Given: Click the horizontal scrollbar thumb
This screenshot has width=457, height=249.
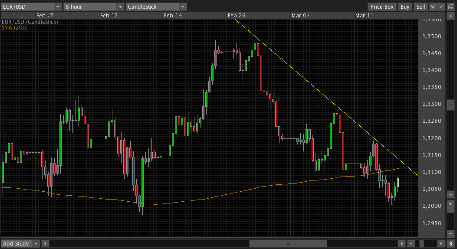Looking at the screenshot, I should pos(288,243).
